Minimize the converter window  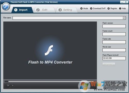pos(122,2)
